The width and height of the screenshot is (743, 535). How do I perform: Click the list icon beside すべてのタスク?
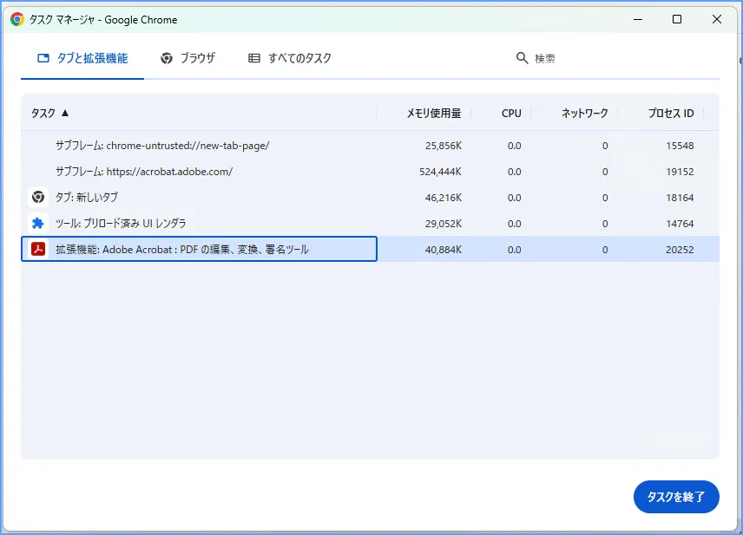(254, 58)
